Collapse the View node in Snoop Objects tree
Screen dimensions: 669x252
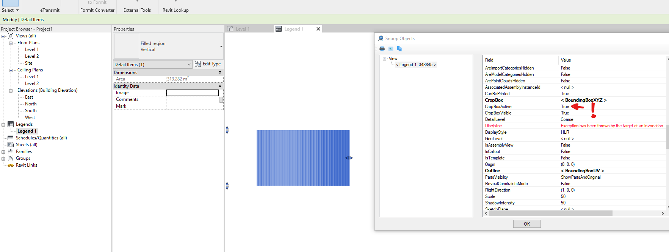385,59
